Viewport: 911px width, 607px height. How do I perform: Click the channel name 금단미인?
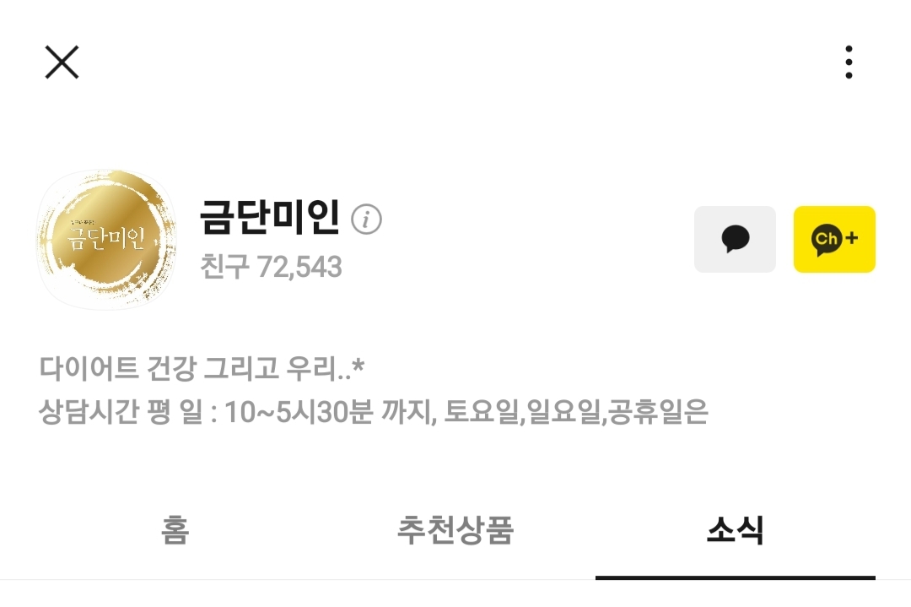[x=270, y=217]
